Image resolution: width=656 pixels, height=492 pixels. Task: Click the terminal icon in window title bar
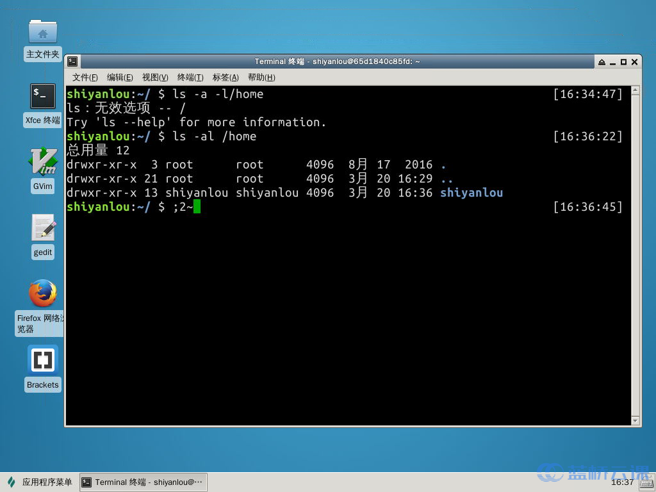tap(73, 61)
